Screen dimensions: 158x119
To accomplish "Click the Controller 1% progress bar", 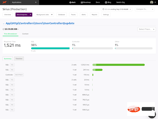I will [x=93, y=48].
